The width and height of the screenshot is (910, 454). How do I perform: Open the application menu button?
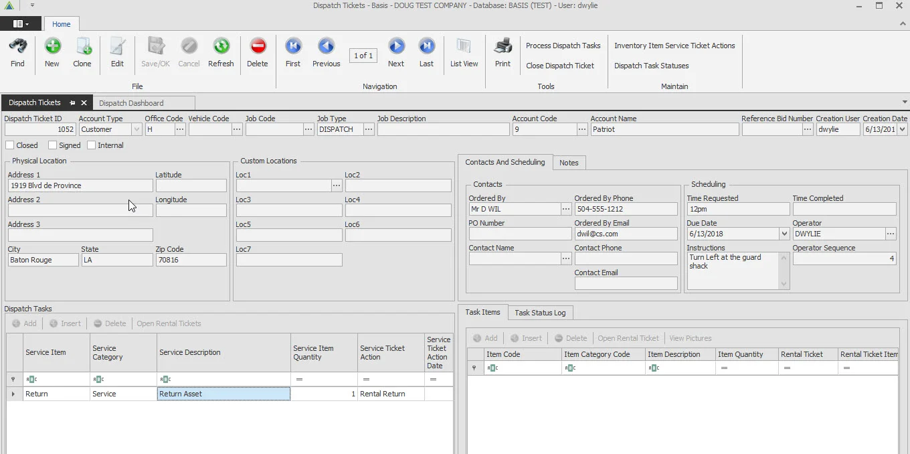(x=21, y=23)
